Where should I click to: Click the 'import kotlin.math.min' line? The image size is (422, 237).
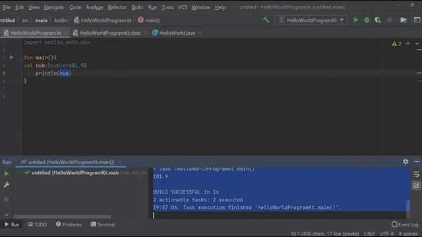(57, 42)
